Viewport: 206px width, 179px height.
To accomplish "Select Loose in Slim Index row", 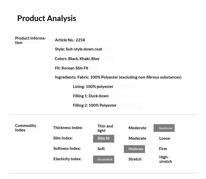I will click(165, 138).
